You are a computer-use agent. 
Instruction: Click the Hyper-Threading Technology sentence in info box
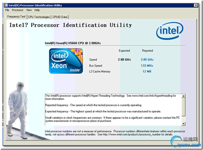[x=110, y=97]
